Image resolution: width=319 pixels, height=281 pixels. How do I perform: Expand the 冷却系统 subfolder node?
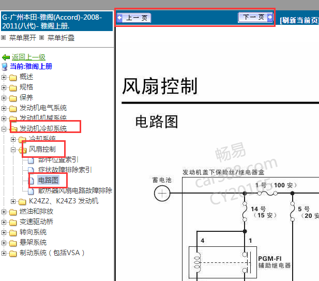point(13,139)
